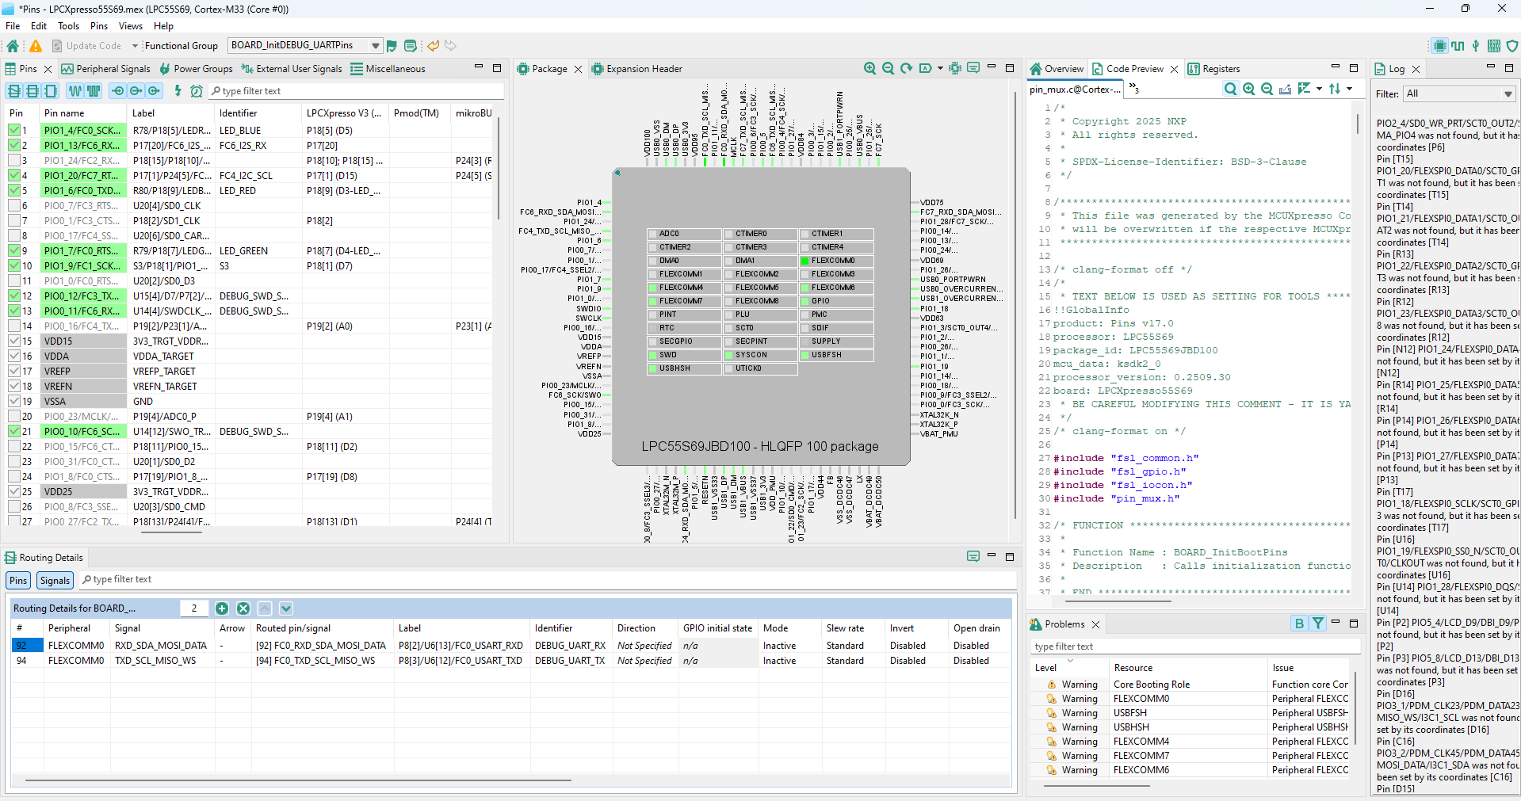Viewport: 1521px width, 801px height.
Task: Click the filter funnel icon in Problems panel
Action: tap(1317, 624)
